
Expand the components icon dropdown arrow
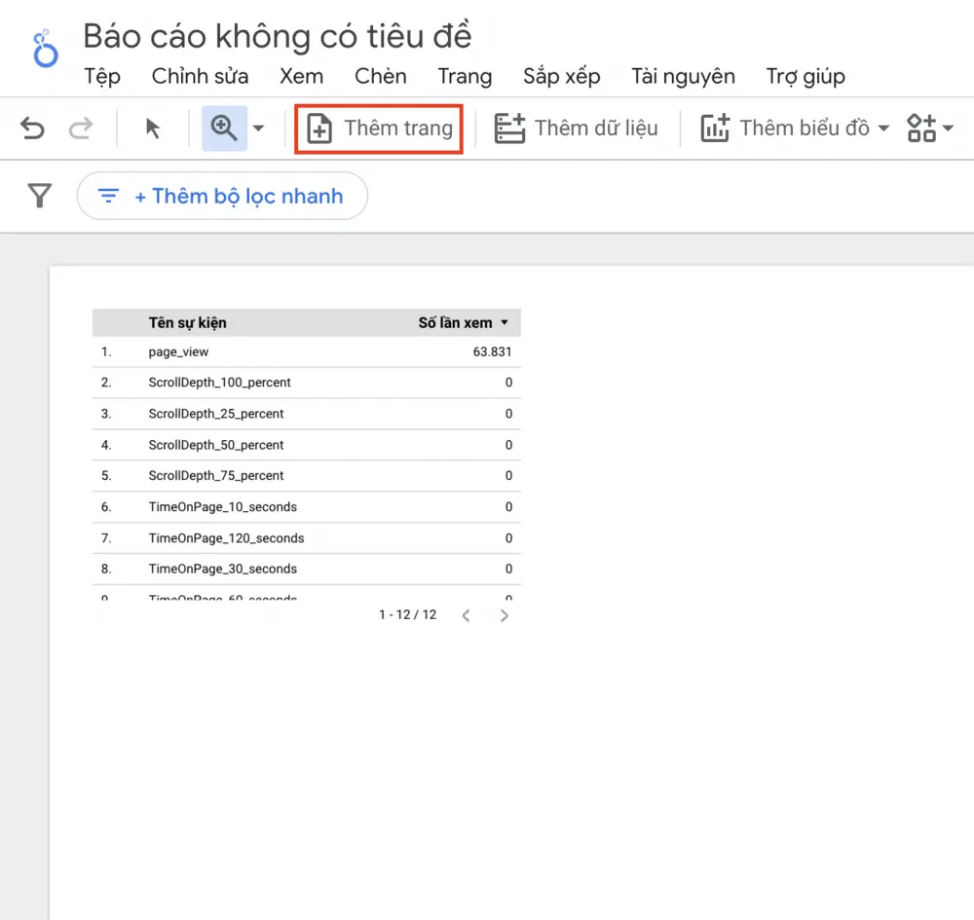[948, 129]
